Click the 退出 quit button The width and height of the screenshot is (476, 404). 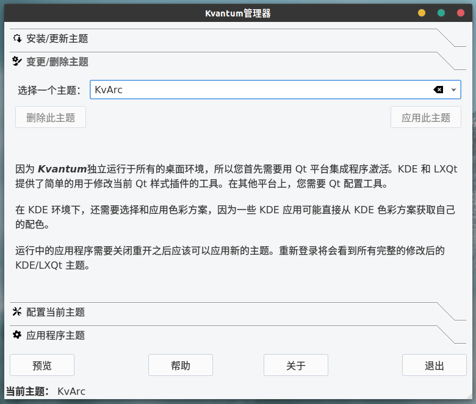pos(435,365)
